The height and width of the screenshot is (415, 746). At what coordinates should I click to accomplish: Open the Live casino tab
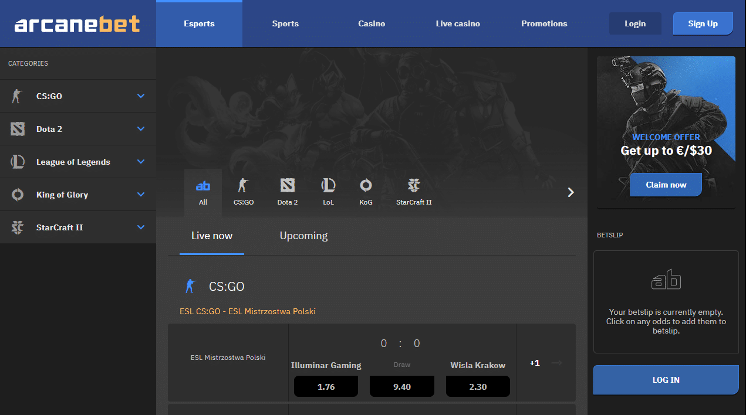[x=458, y=24]
